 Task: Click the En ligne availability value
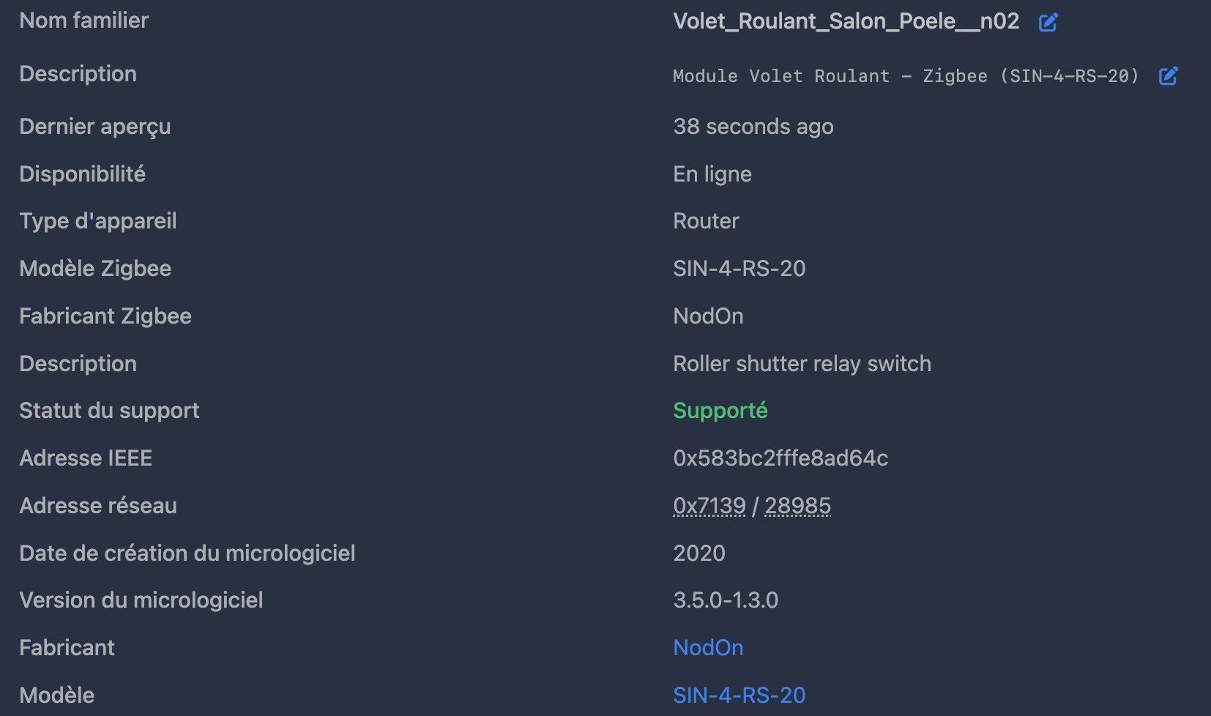click(712, 174)
